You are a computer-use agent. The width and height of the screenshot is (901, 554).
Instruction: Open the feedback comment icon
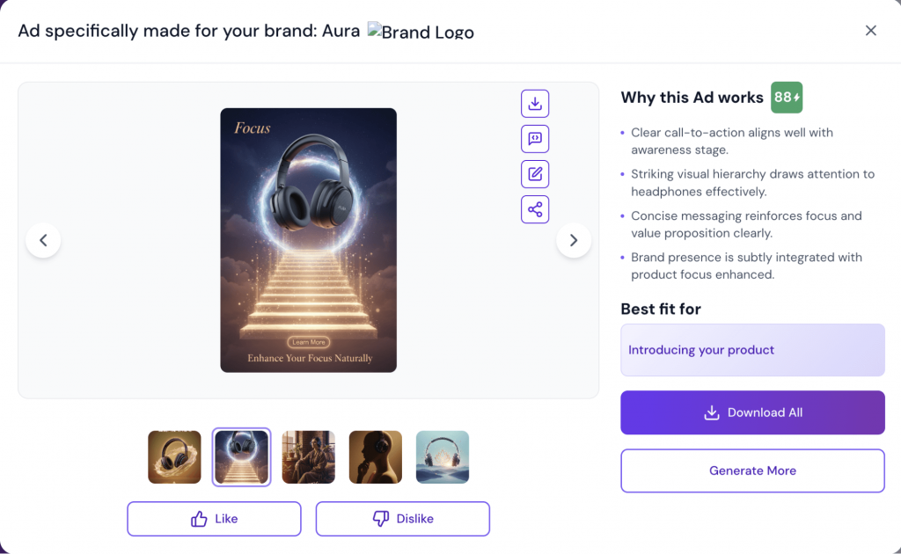(534, 138)
